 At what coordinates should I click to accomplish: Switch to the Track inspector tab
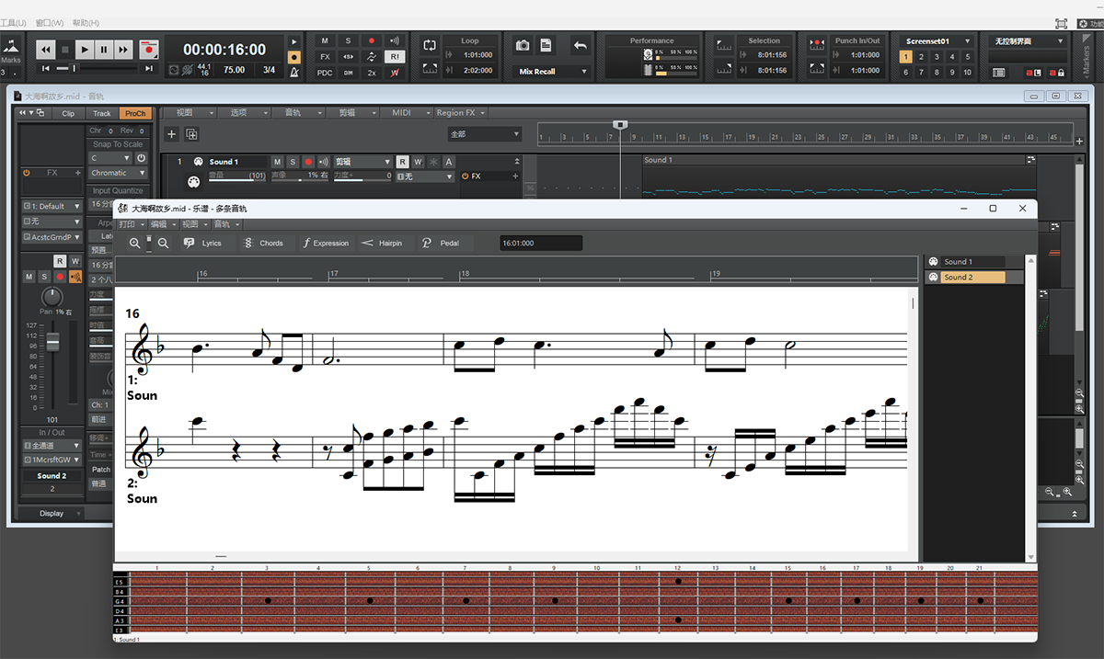[101, 113]
